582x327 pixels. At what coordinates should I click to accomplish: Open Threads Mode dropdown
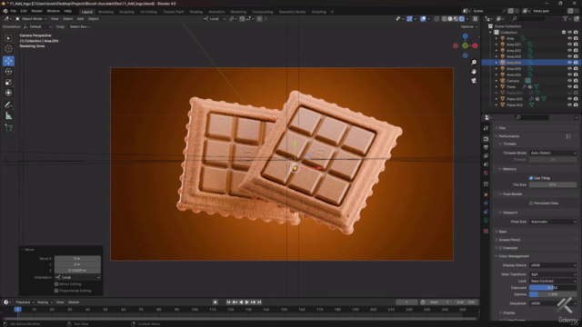(553, 153)
